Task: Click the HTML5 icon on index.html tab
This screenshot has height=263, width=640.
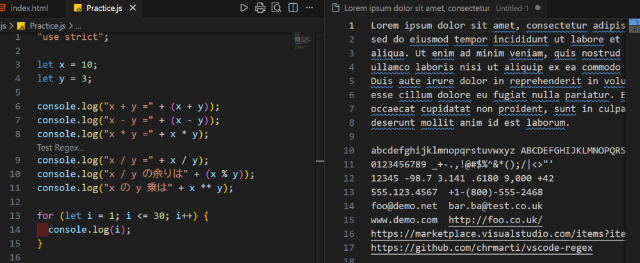Action: point(3,8)
